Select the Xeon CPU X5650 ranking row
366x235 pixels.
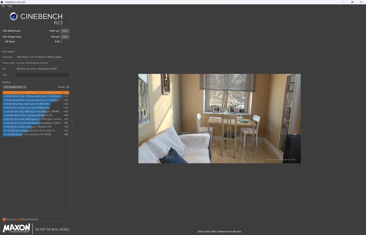(36, 134)
